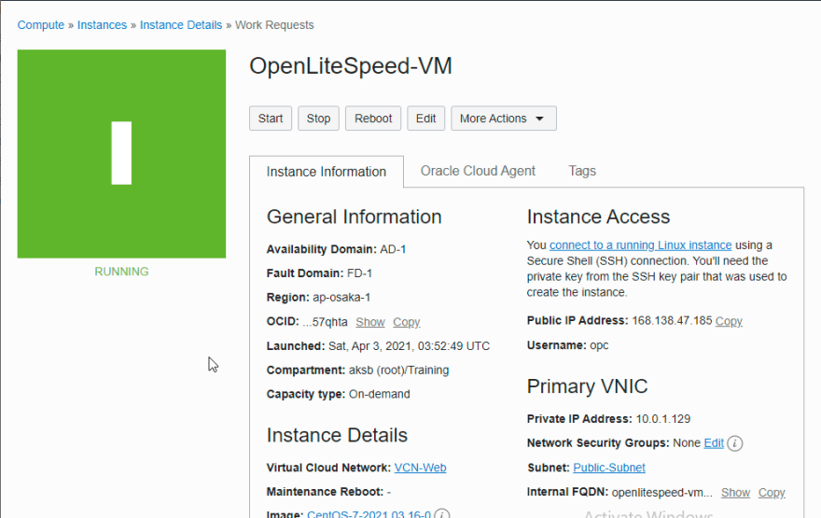Viewport: 821px width, 518px height.
Task: Navigate to the Instances breadcrumb
Action: 102,25
